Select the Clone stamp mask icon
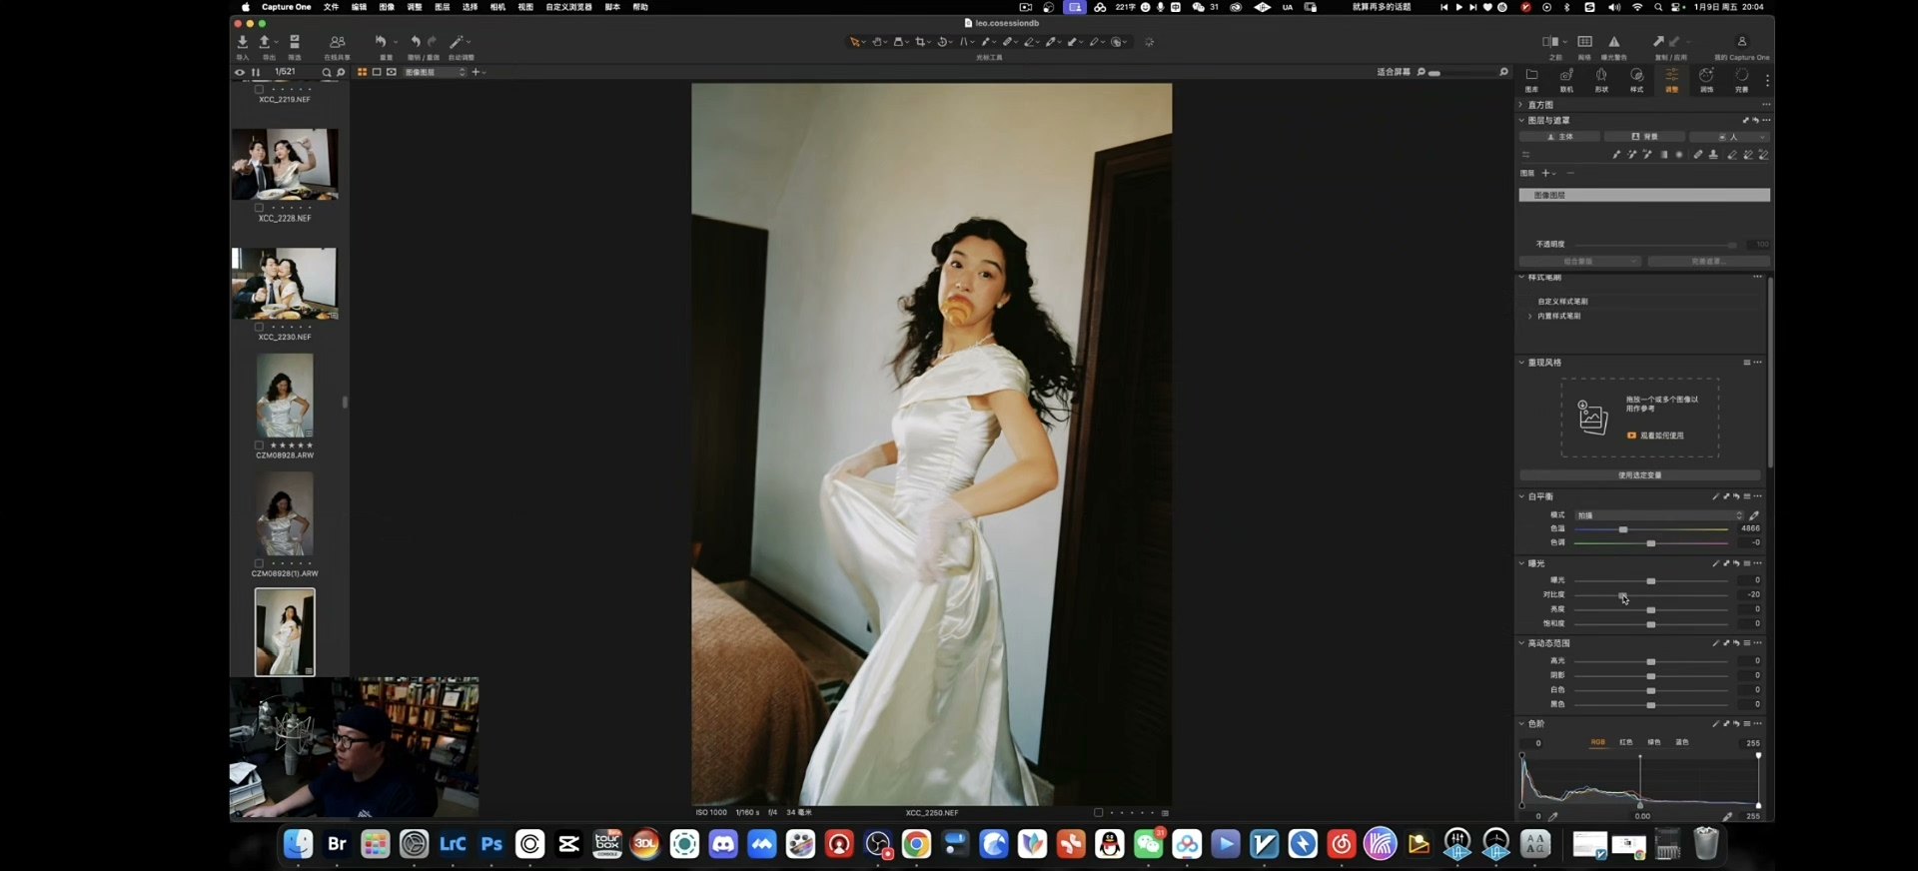Viewport: 1918px width, 871px height. coord(1713,155)
